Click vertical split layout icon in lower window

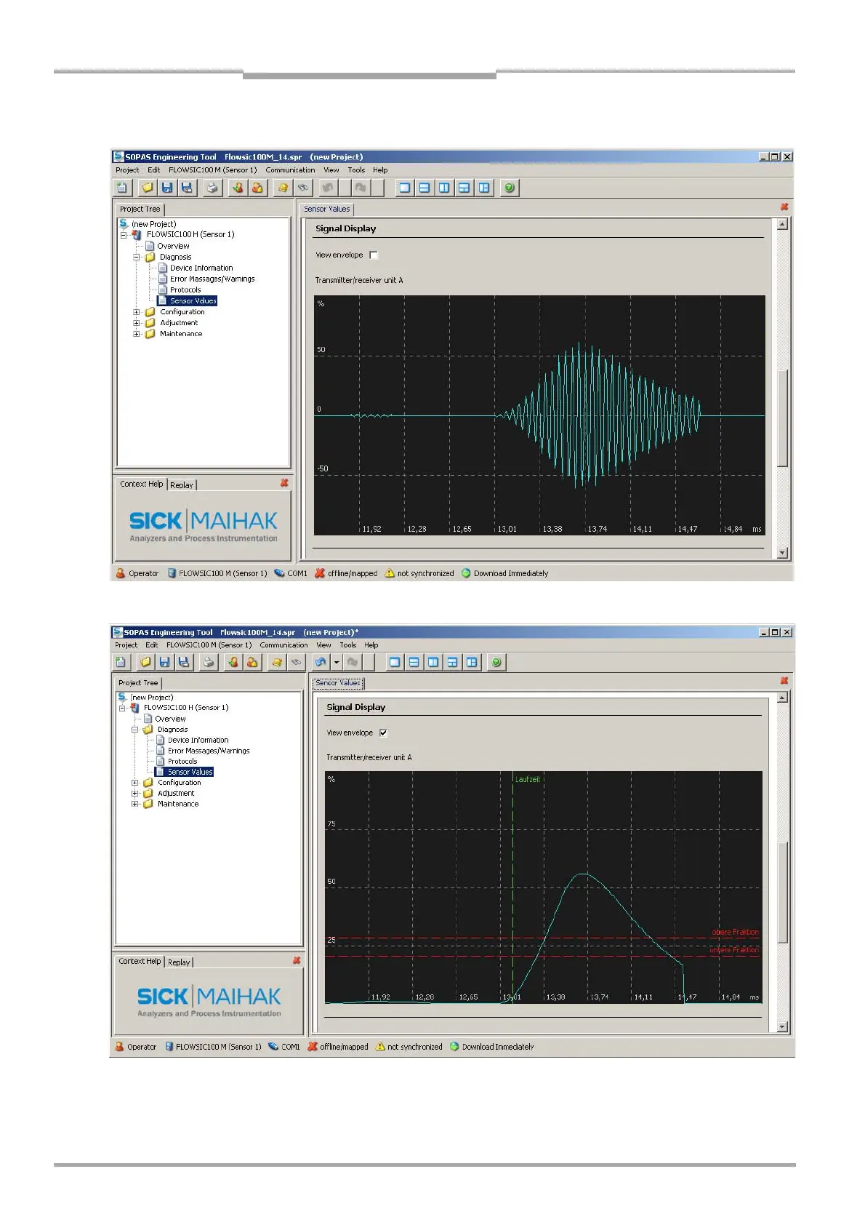click(433, 662)
